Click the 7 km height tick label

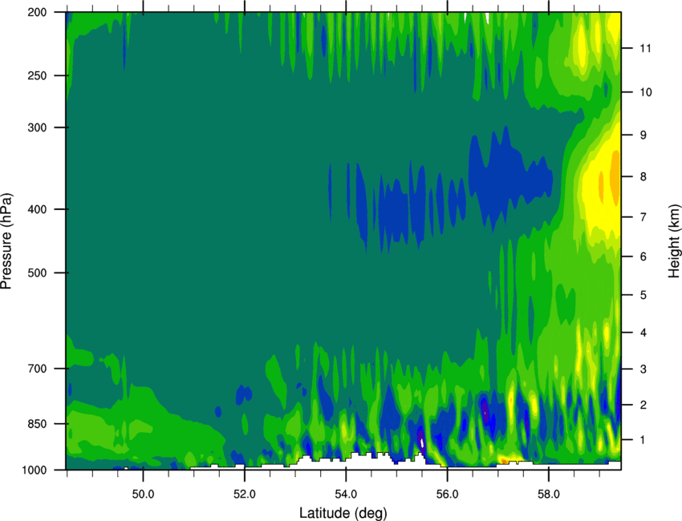(643, 217)
